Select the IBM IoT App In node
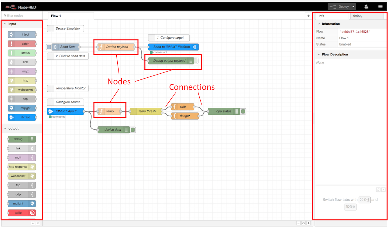Image resolution: width=389 pixels, height=228 pixels. point(65,111)
